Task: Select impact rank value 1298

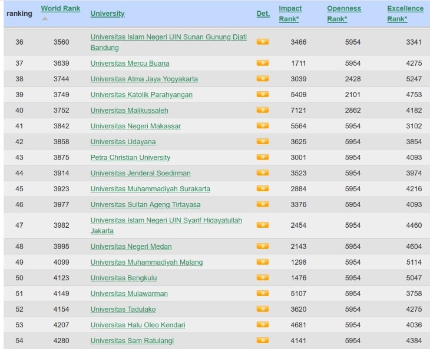Action: (299, 262)
